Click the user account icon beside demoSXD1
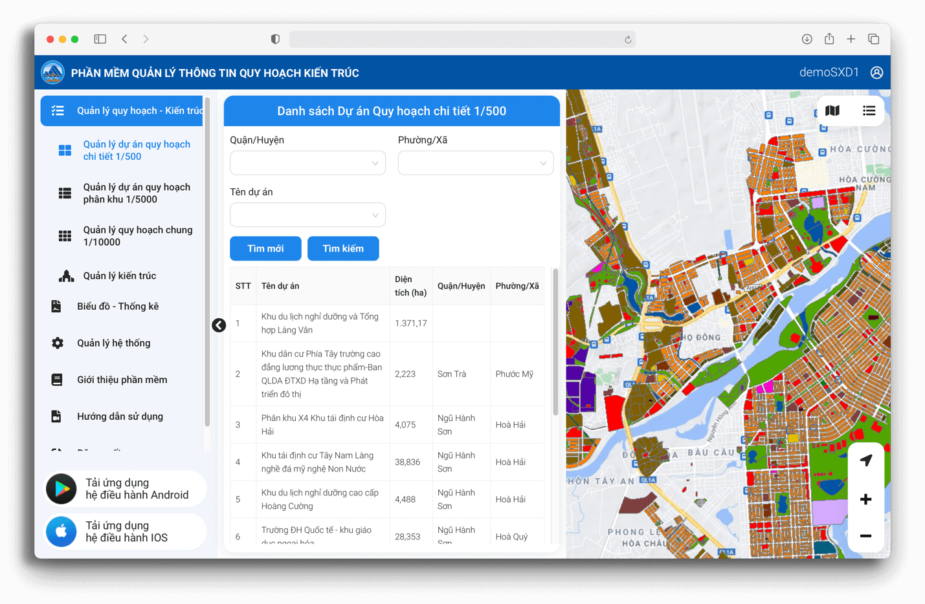This screenshot has height=604, width=925. pyautogui.click(x=876, y=72)
